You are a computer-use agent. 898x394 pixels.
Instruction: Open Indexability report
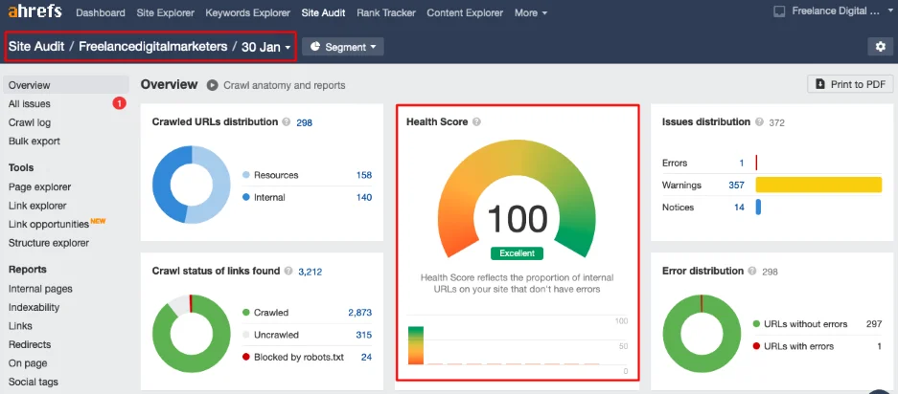(x=34, y=308)
